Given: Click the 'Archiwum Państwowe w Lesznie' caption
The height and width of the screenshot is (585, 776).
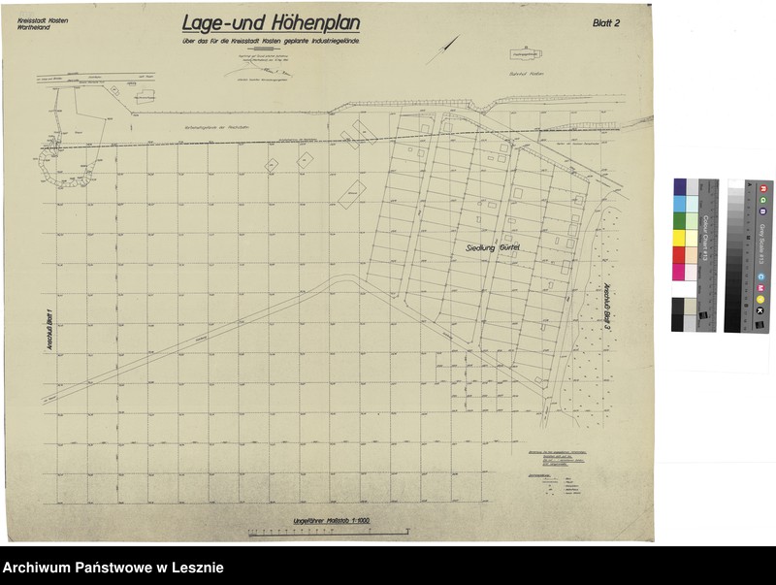Looking at the screenshot, I should click(113, 568).
